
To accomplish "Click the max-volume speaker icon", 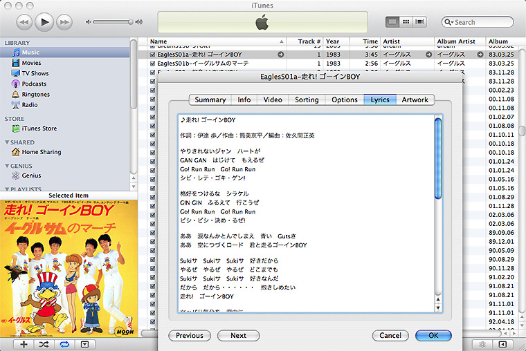I will click(x=139, y=22).
